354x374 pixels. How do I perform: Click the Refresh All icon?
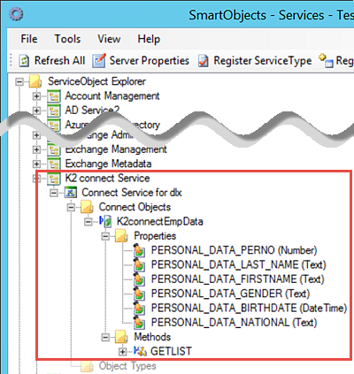pyautogui.click(x=24, y=61)
